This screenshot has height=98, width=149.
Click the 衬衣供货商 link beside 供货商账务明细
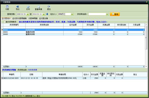pyautogui.click(x=33, y=70)
